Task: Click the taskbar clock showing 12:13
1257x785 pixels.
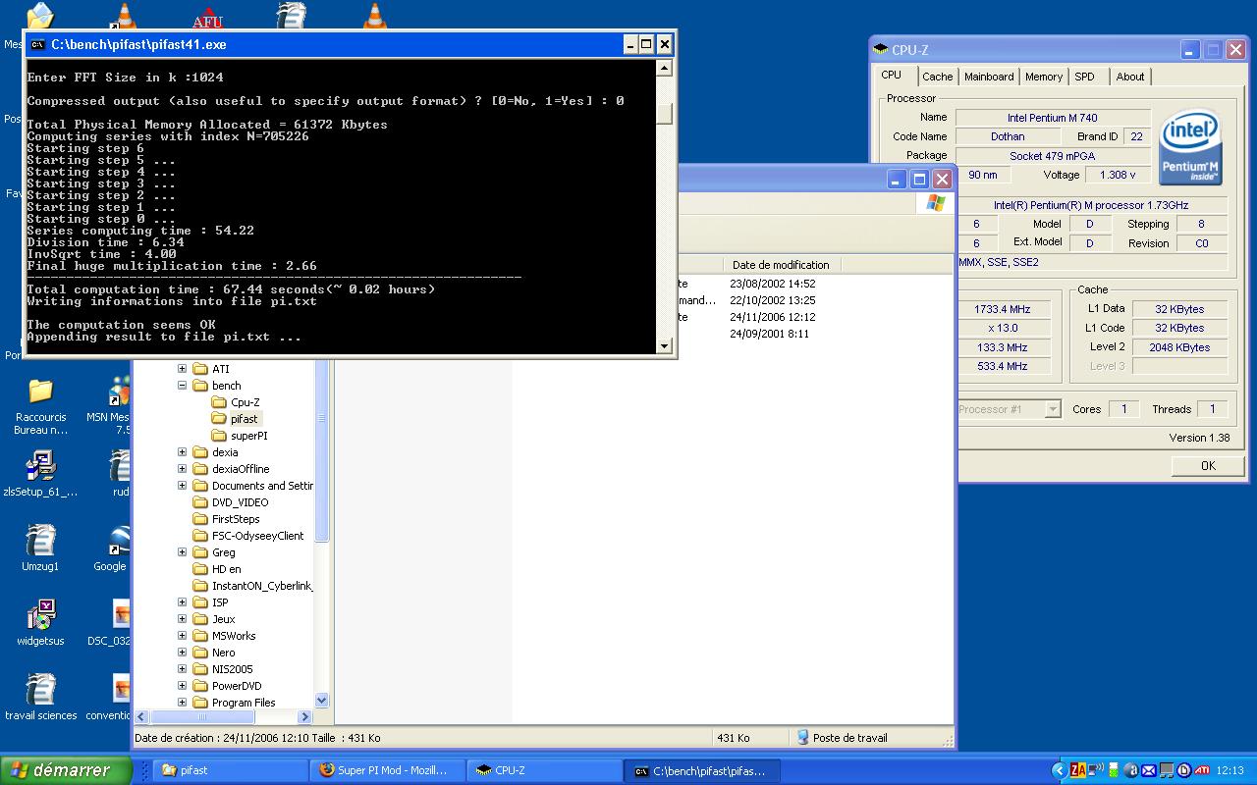Action: tap(1230, 770)
